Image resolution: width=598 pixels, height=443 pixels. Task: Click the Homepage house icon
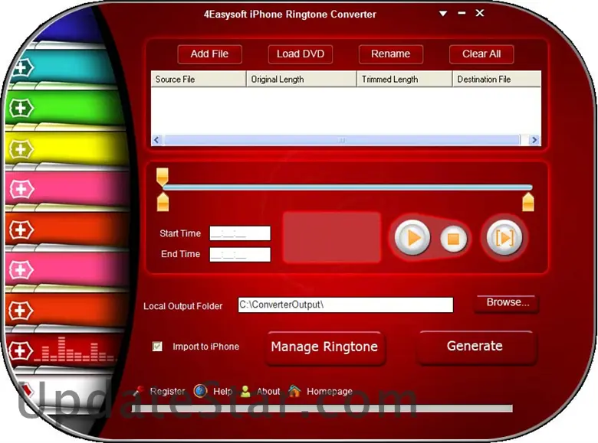[294, 391]
